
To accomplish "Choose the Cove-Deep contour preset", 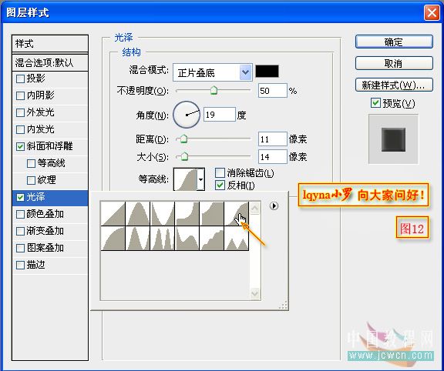I will coord(187,213).
